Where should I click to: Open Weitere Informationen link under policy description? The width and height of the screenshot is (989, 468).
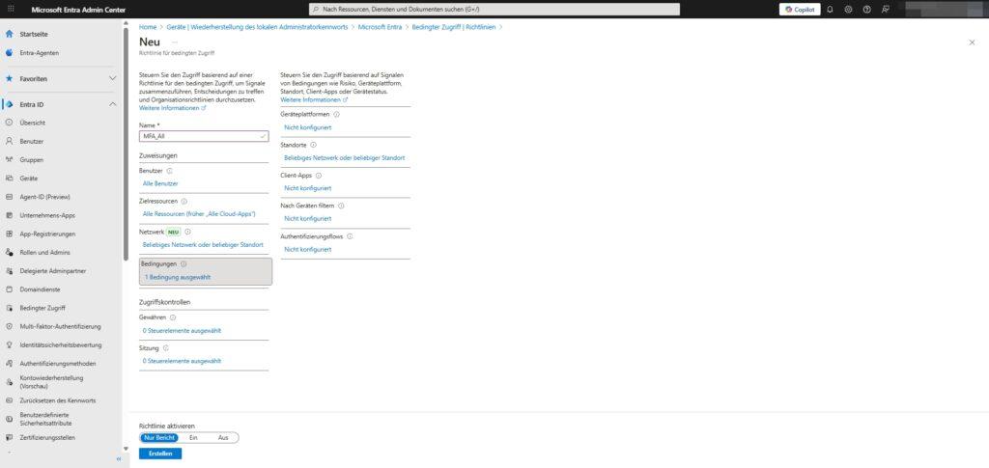point(172,108)
